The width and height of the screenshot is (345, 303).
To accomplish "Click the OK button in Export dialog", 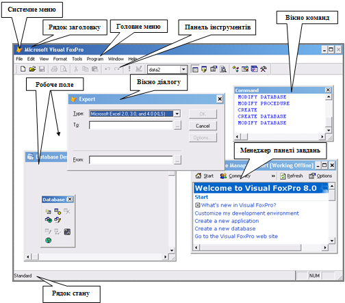I will click(x=203, y=114).
